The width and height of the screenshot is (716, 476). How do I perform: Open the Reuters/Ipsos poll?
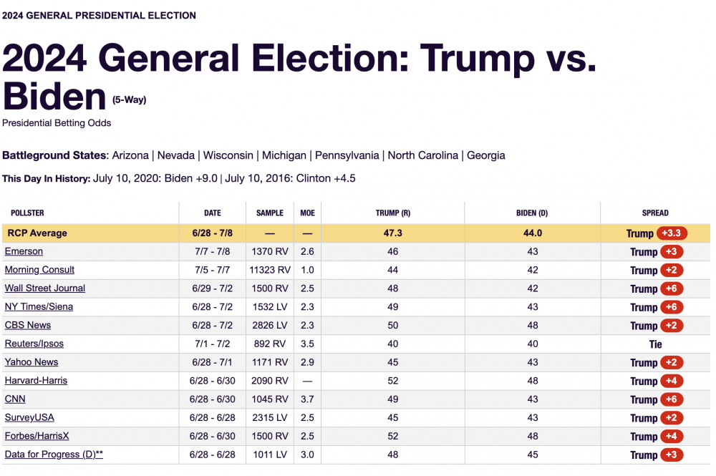(34, 344)
